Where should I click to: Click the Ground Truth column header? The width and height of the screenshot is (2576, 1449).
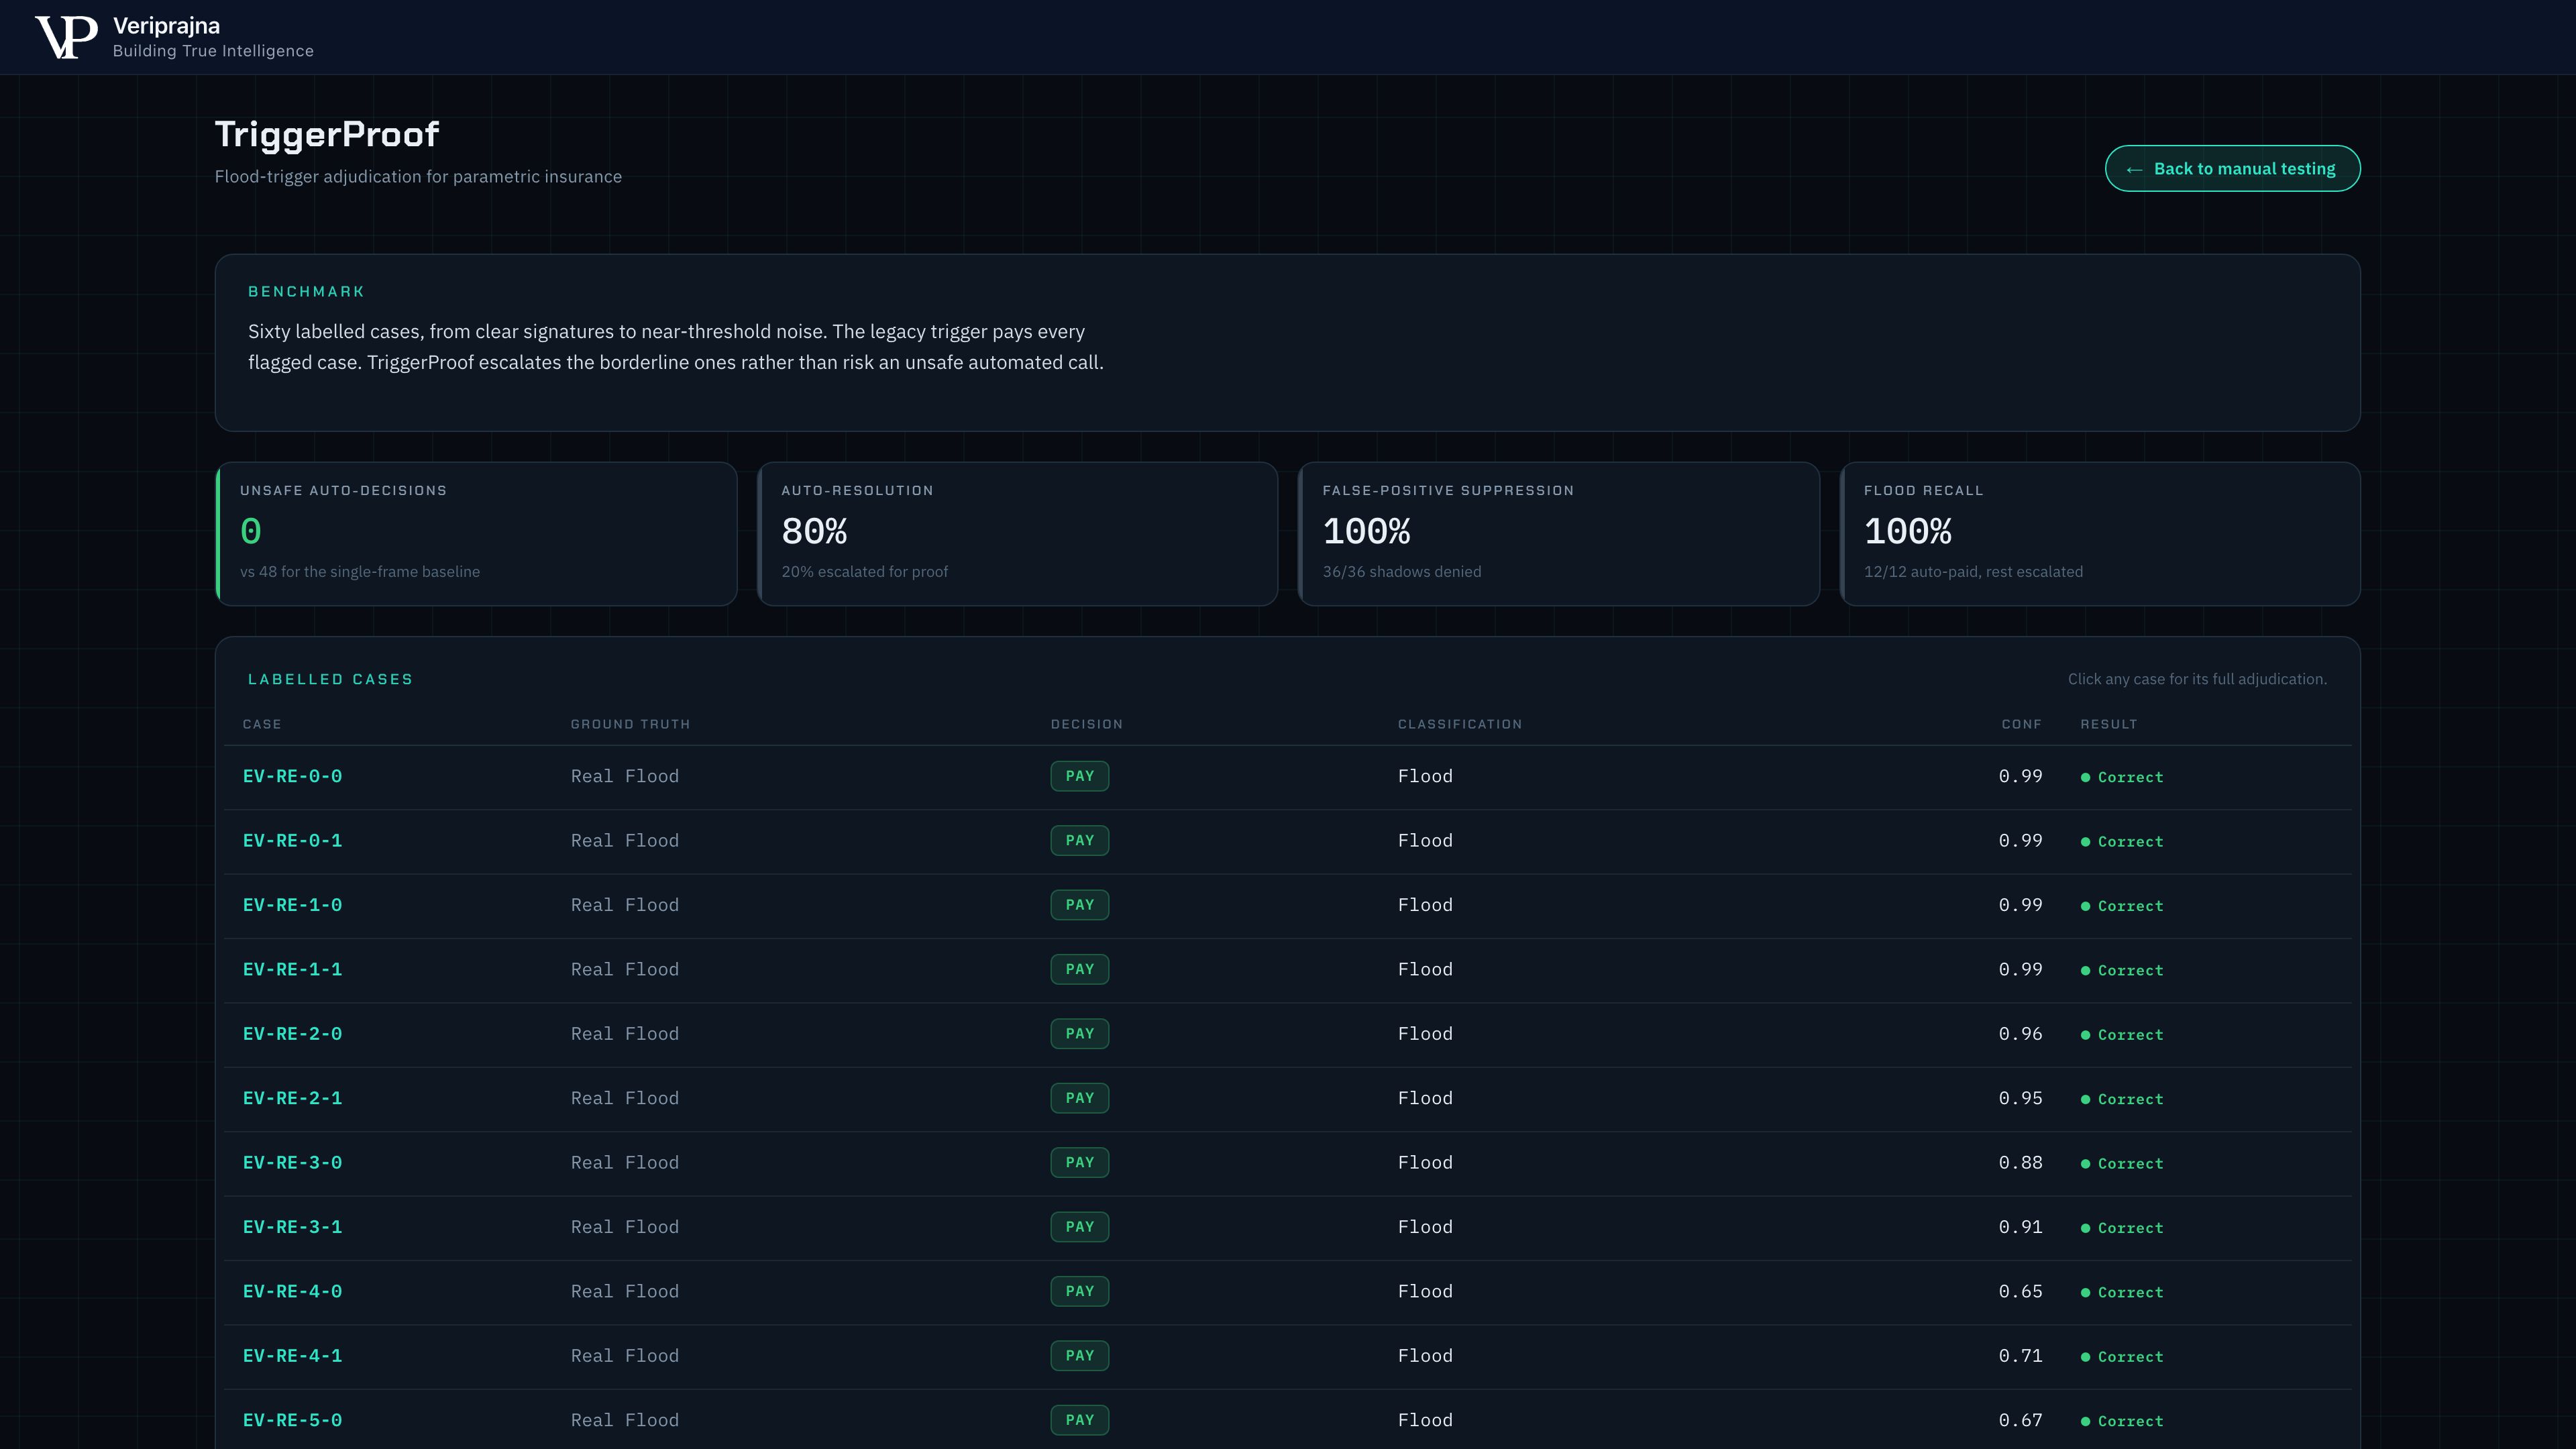(630, 724)
